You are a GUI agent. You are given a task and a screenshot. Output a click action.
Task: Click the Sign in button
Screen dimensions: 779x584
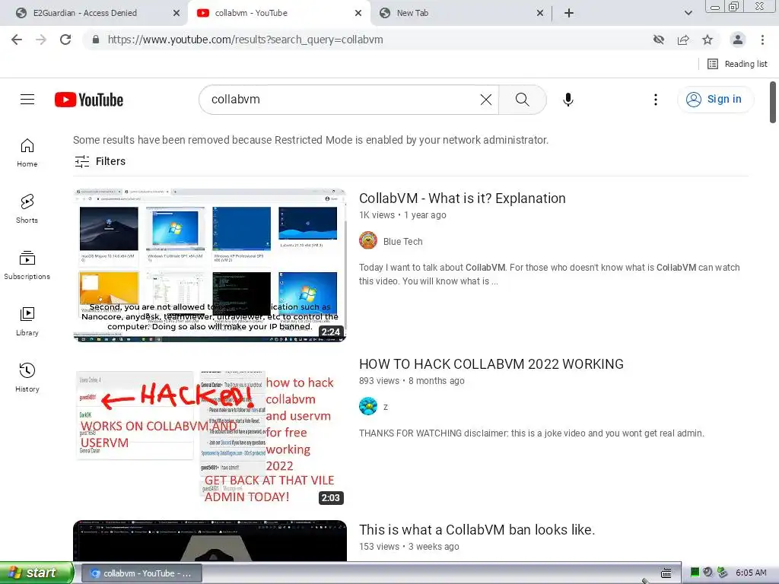click(714, 100)
